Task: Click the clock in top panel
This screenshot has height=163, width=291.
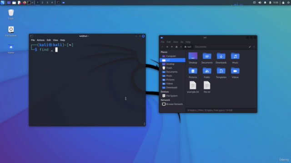Action: coord(276,3)
